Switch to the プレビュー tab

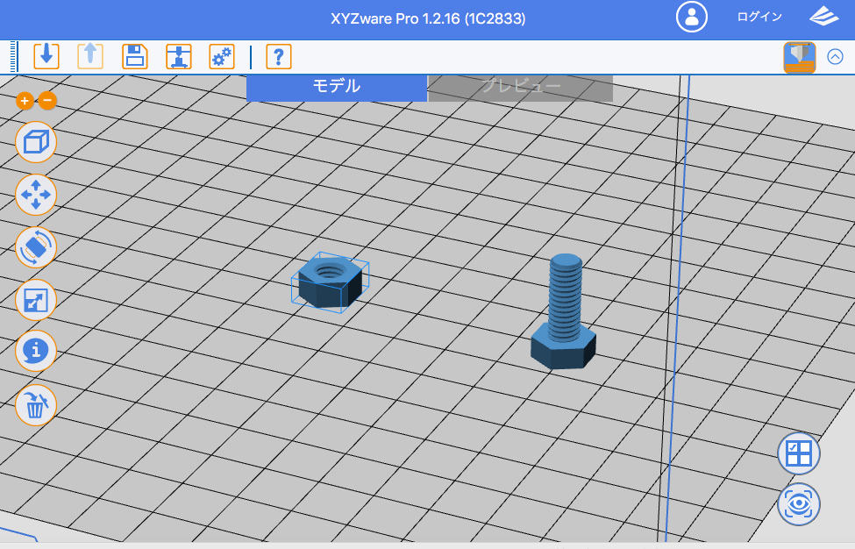tap(521, 87)
